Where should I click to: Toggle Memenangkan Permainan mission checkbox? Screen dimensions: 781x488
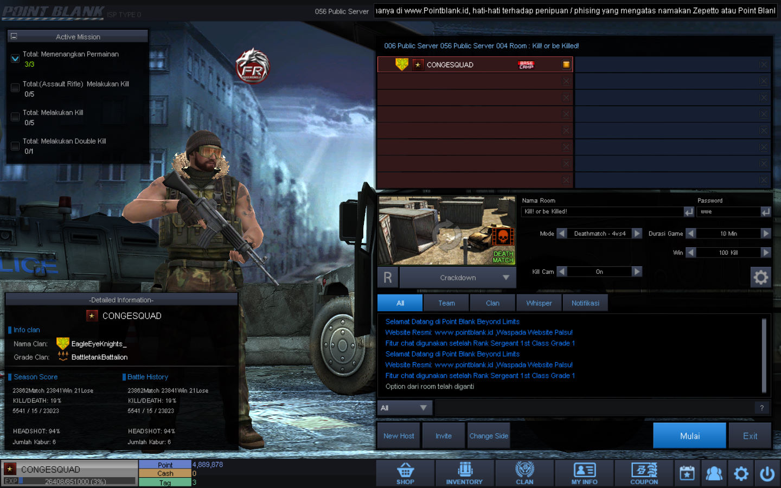click(x=15, y=59)
